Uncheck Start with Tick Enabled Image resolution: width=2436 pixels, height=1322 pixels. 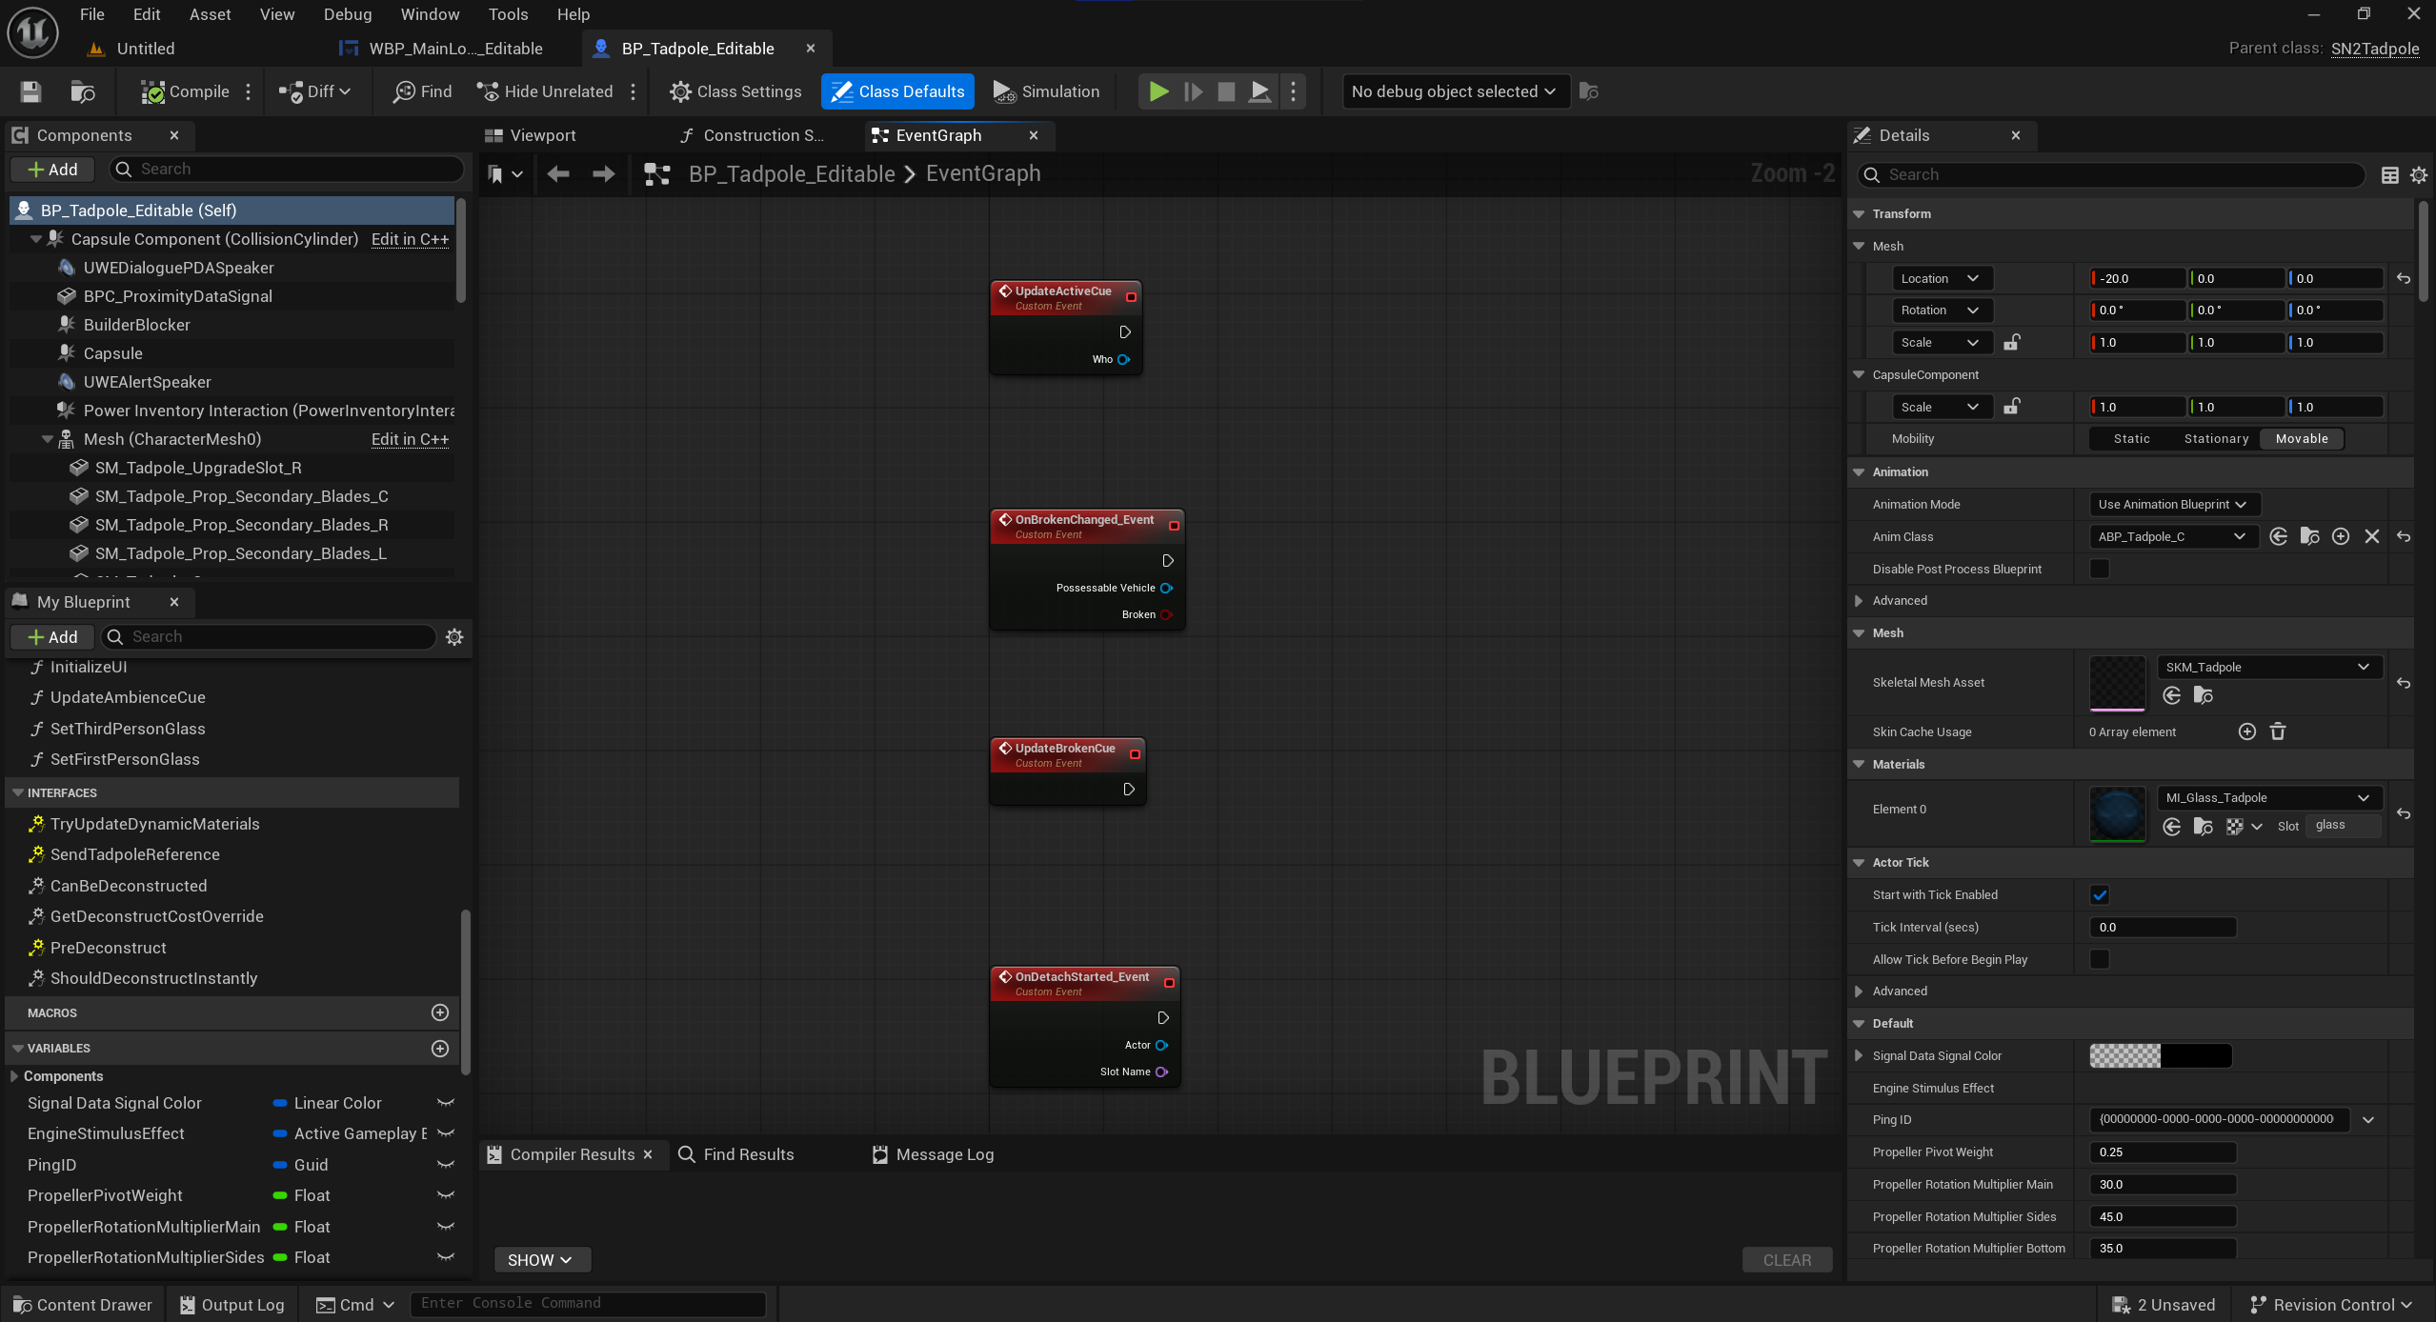pyautogui.click(x=2099, y=894)
